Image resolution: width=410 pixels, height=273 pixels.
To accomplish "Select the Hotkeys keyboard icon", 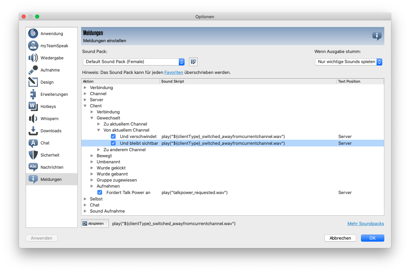I will (33, 107).
